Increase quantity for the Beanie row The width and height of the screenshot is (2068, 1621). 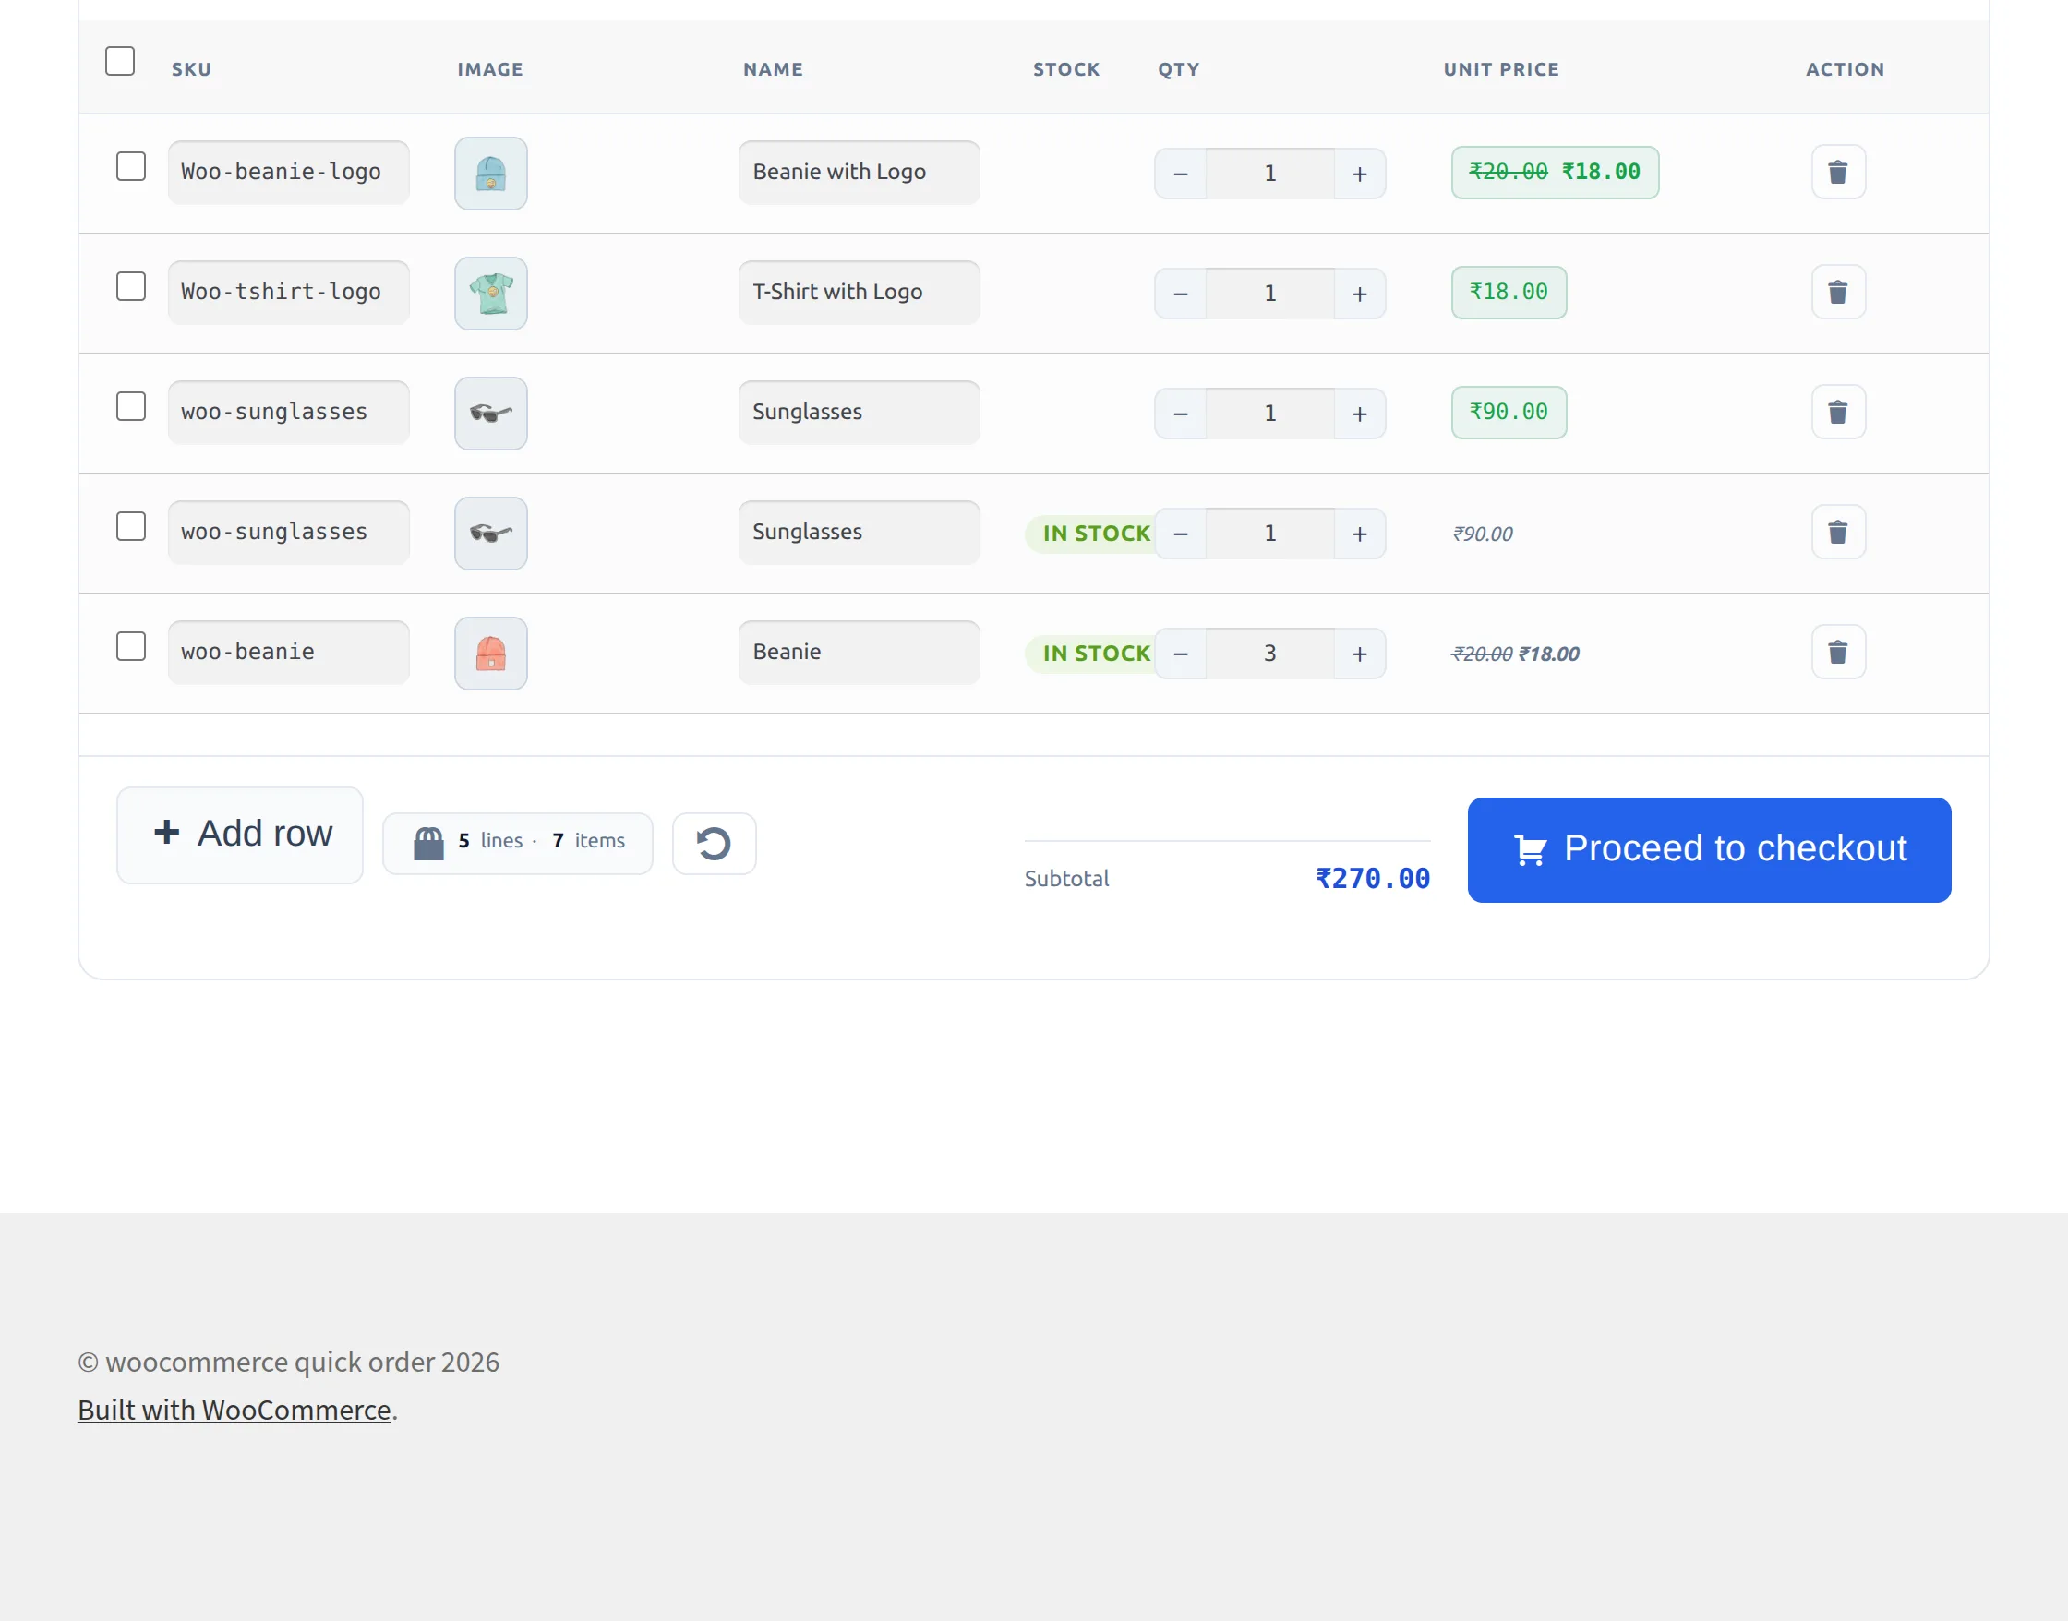coord(1359,654)
